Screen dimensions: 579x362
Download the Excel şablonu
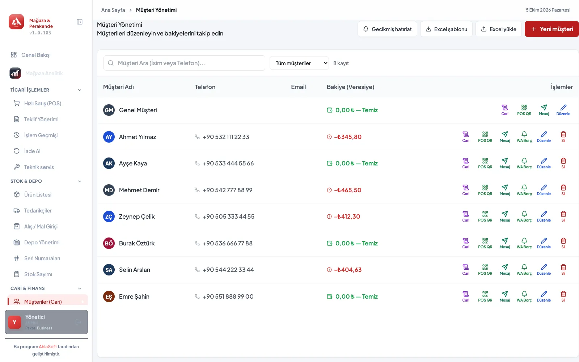point(446,29)
